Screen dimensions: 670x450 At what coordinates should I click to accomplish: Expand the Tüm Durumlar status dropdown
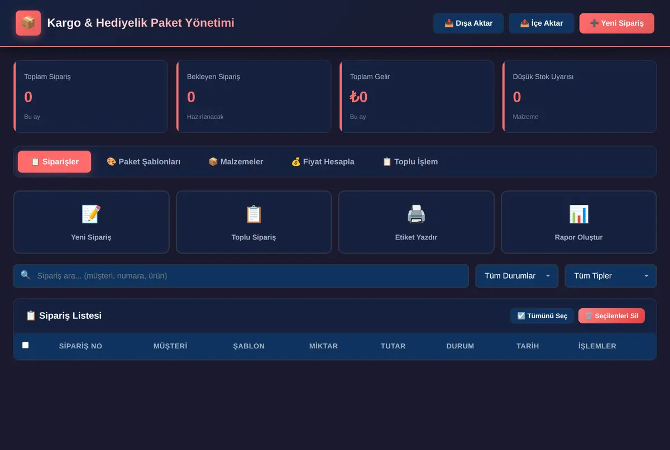(517, 276)
